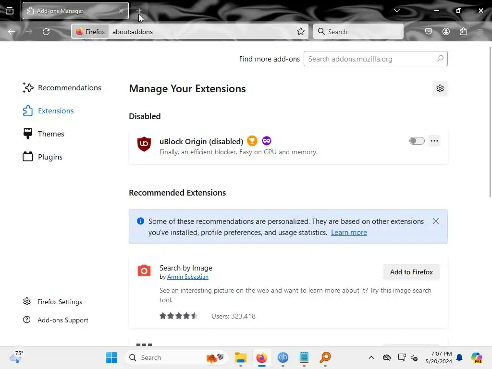Open Recommendations in the sidebar

[x=62, y=88]
